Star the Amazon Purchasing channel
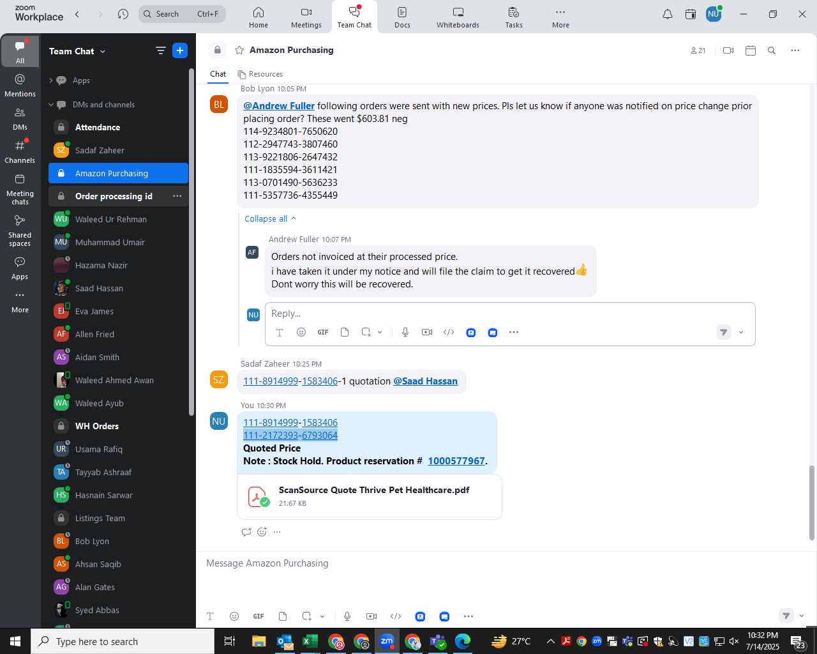Screen dimensions: 817x654 (x=239, y=50)
